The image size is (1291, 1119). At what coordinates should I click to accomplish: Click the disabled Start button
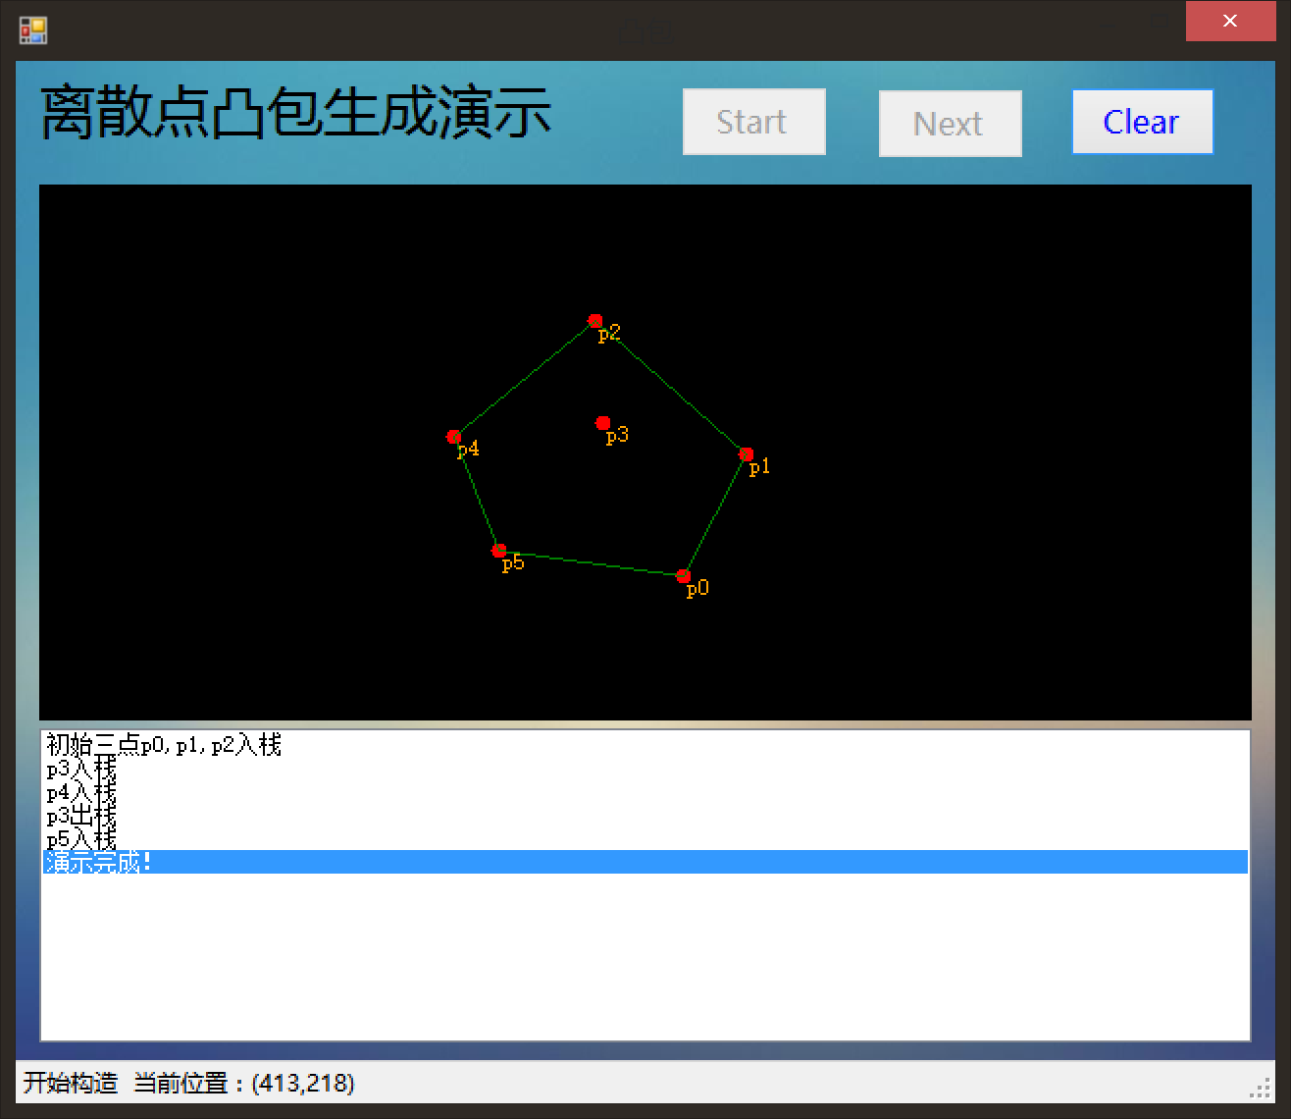coord(753,122)
